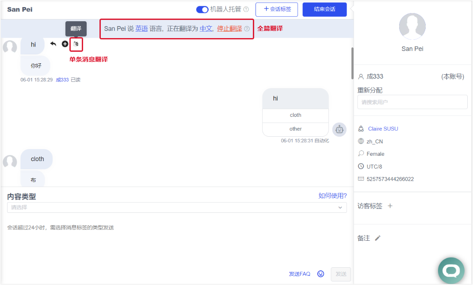473x285 pixels.
Task: Click the help icon after 停止翻译
Action: point(246,28)
